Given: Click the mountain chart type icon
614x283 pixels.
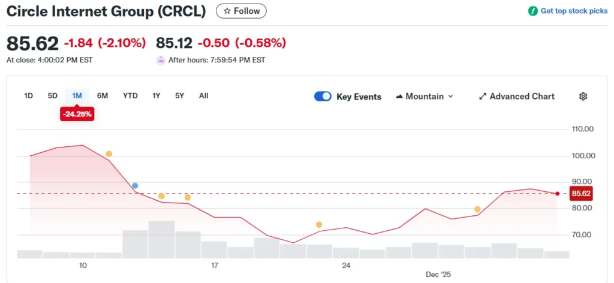Looking at the screenshot, I should pos(399,97).
